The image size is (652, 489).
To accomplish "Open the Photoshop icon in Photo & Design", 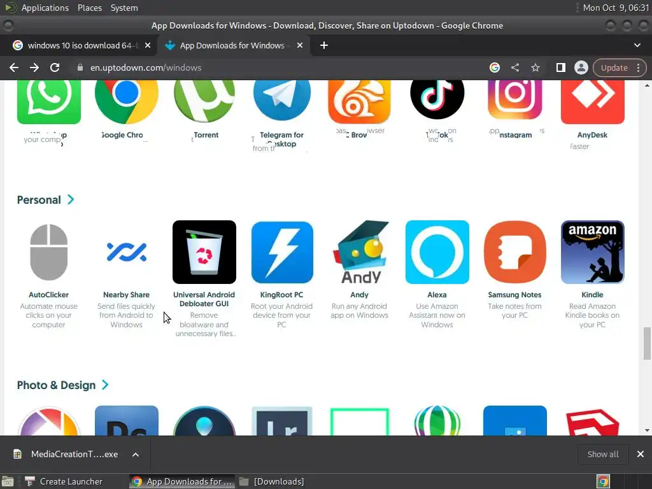I will point(127,421).
